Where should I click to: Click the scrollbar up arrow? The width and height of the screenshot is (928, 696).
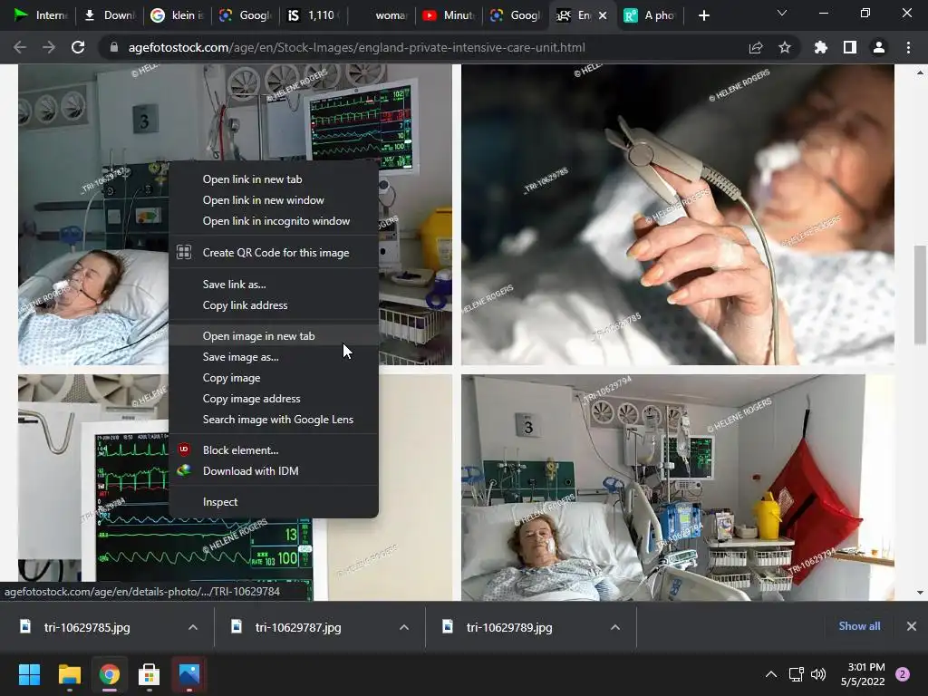tap(920, 72)
